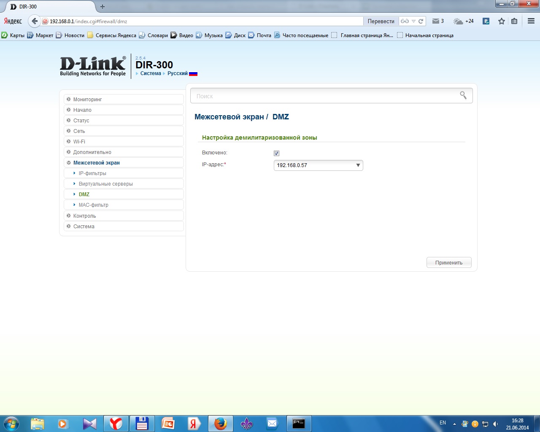Click the search magnifier icon
This screenshot has height=432, width=540.
click(x=463, y=95)
